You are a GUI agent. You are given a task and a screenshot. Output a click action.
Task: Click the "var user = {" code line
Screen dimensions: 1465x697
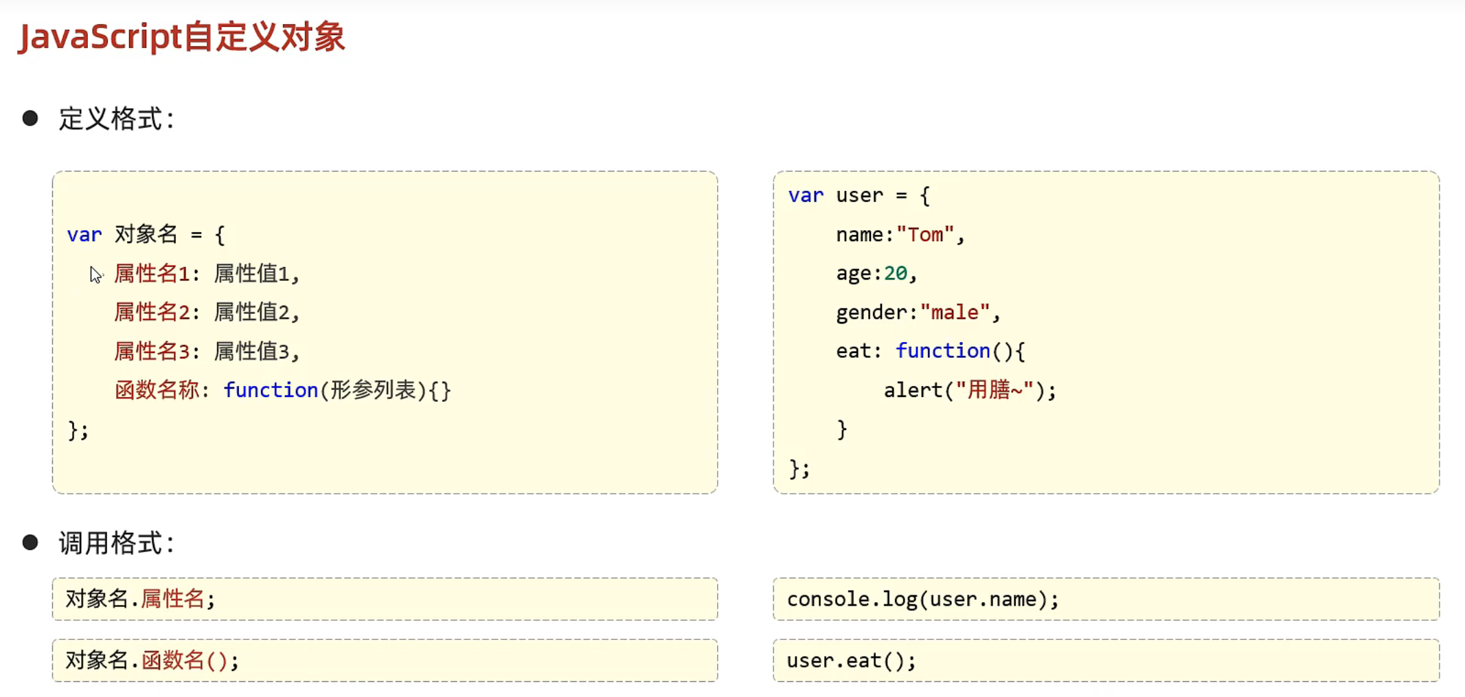[859, 196]
